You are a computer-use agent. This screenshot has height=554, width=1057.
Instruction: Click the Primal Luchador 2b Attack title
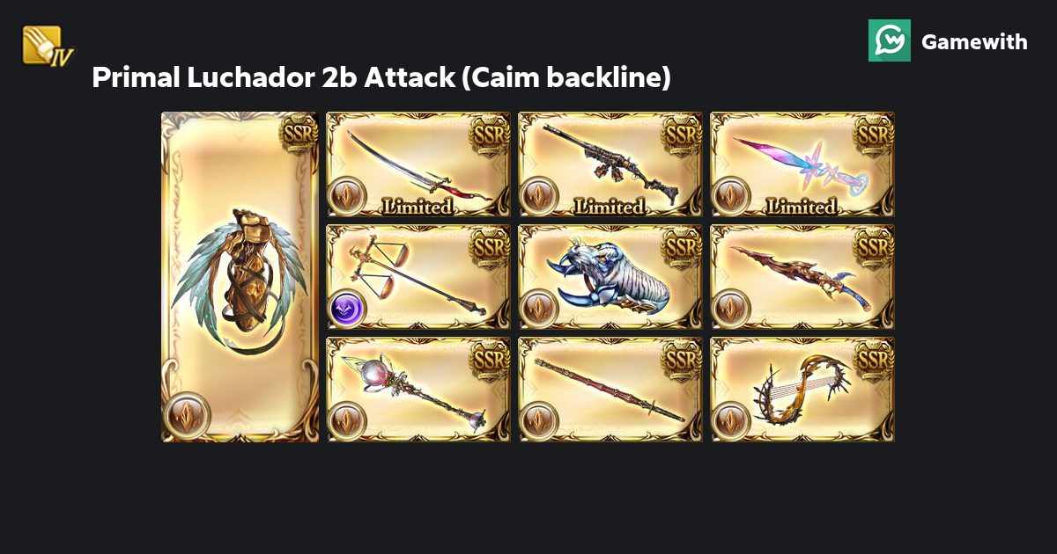[381, 77]
